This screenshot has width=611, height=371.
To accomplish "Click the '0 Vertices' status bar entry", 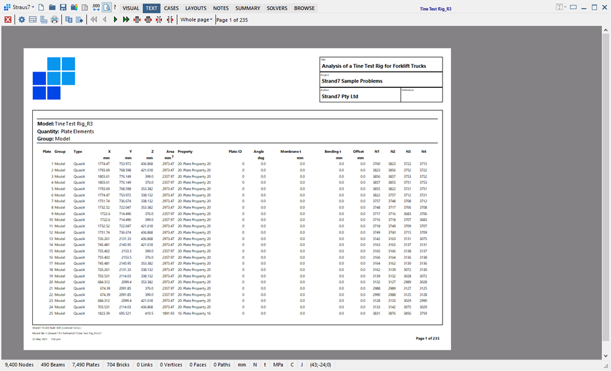I will pos(171,365).
